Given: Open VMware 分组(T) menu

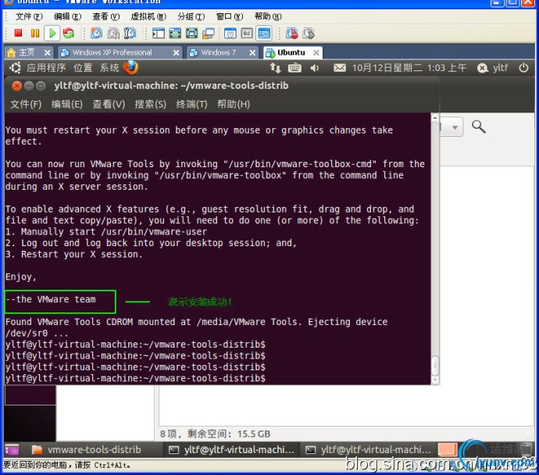Looking at the screenshot, I should point(191,16).
